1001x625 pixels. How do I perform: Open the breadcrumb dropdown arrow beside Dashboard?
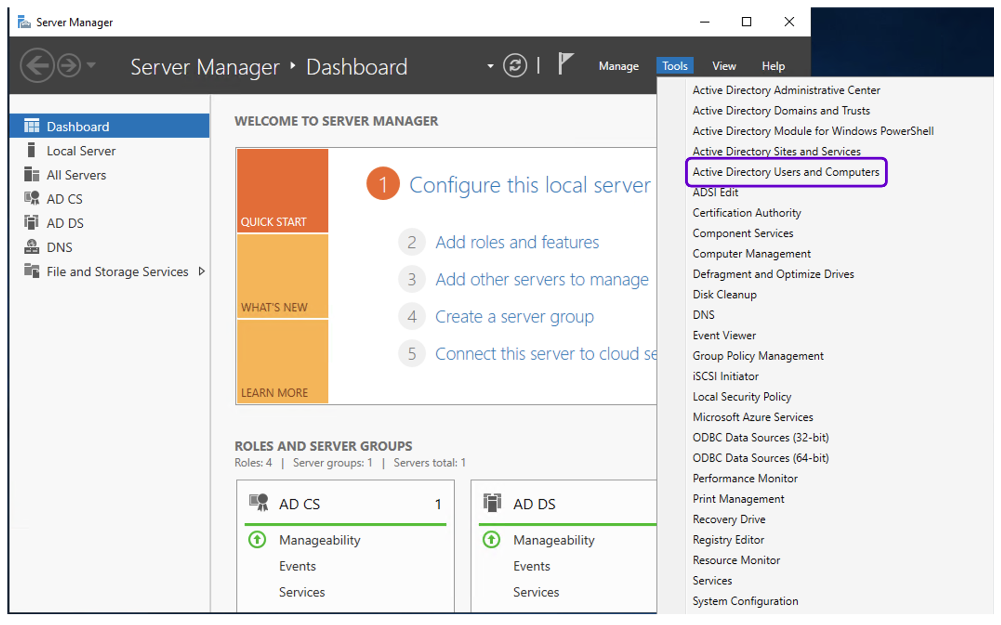(x=490, y=66)
